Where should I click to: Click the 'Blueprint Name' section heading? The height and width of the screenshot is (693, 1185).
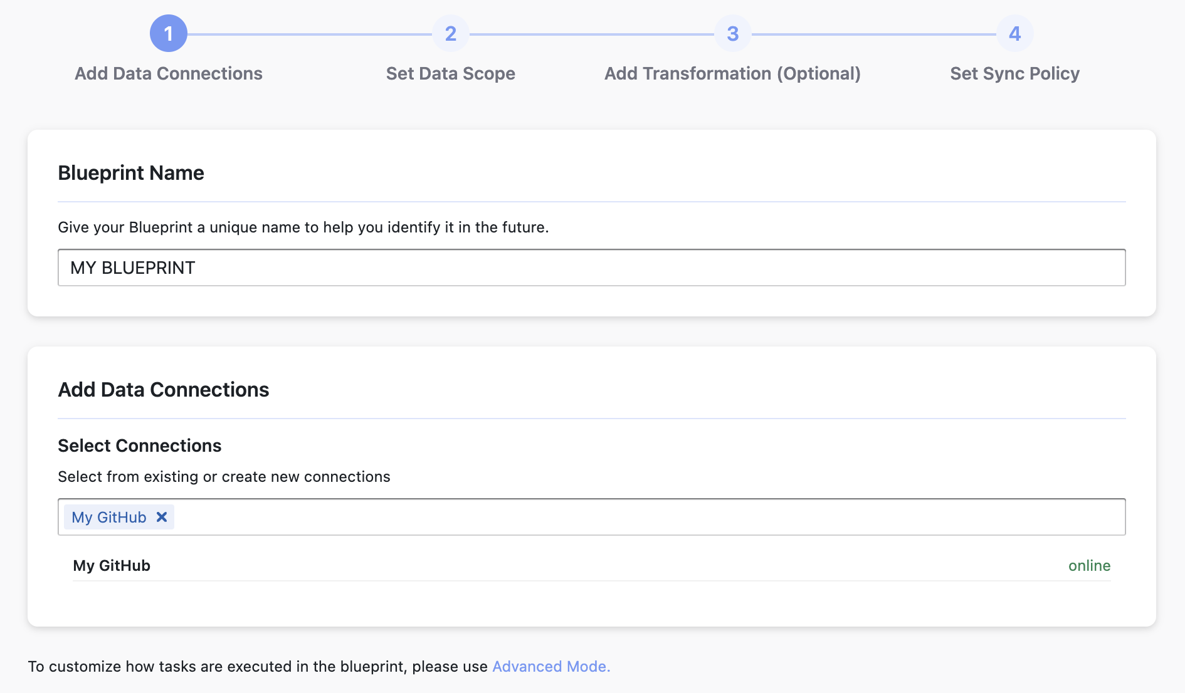tap(131, 173)
